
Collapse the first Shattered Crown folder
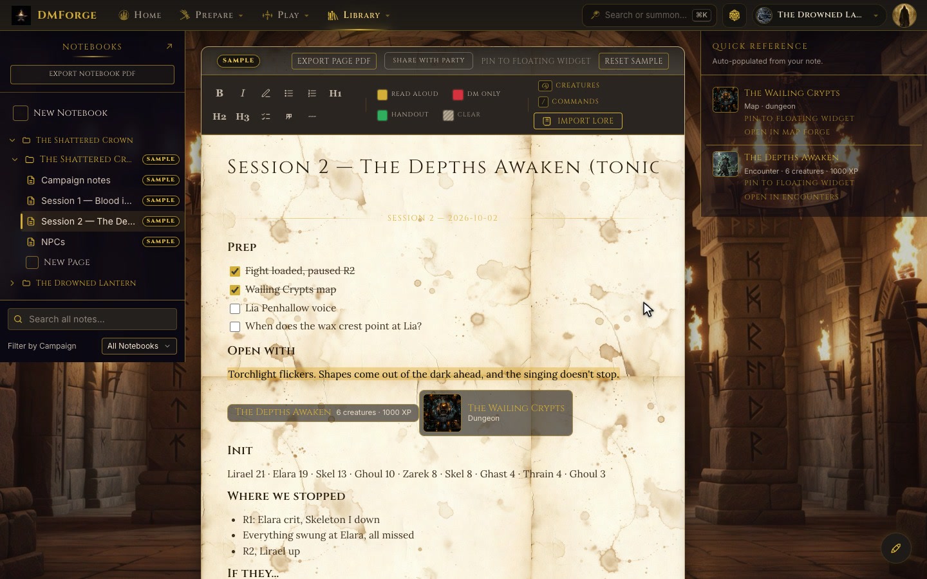12,140
